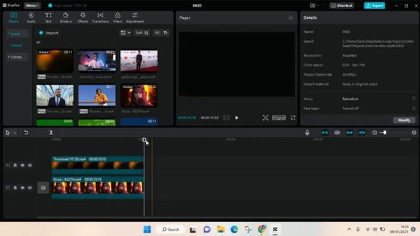
Task: Toggle main track magnet
Action: tap(325, 132)
